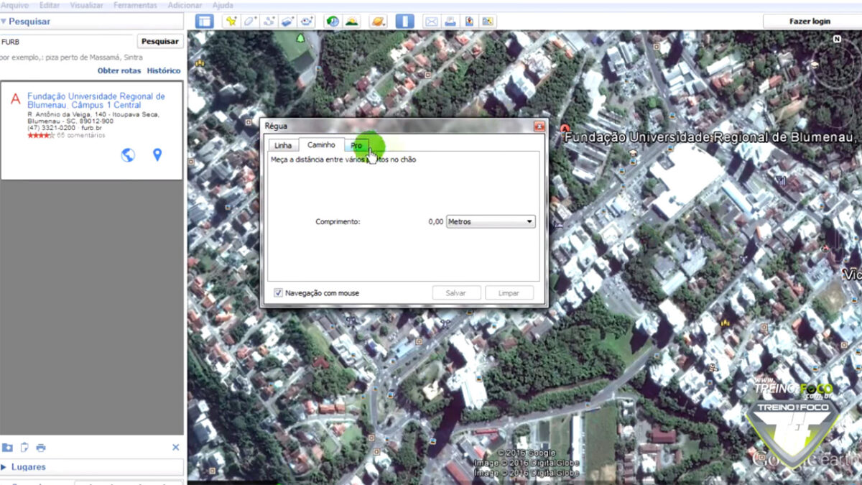Expand the Lugares panel

92,467
